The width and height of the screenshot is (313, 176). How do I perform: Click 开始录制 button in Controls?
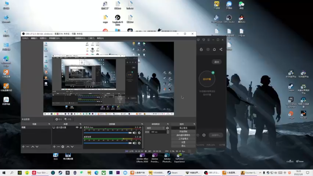coord(183,131)
